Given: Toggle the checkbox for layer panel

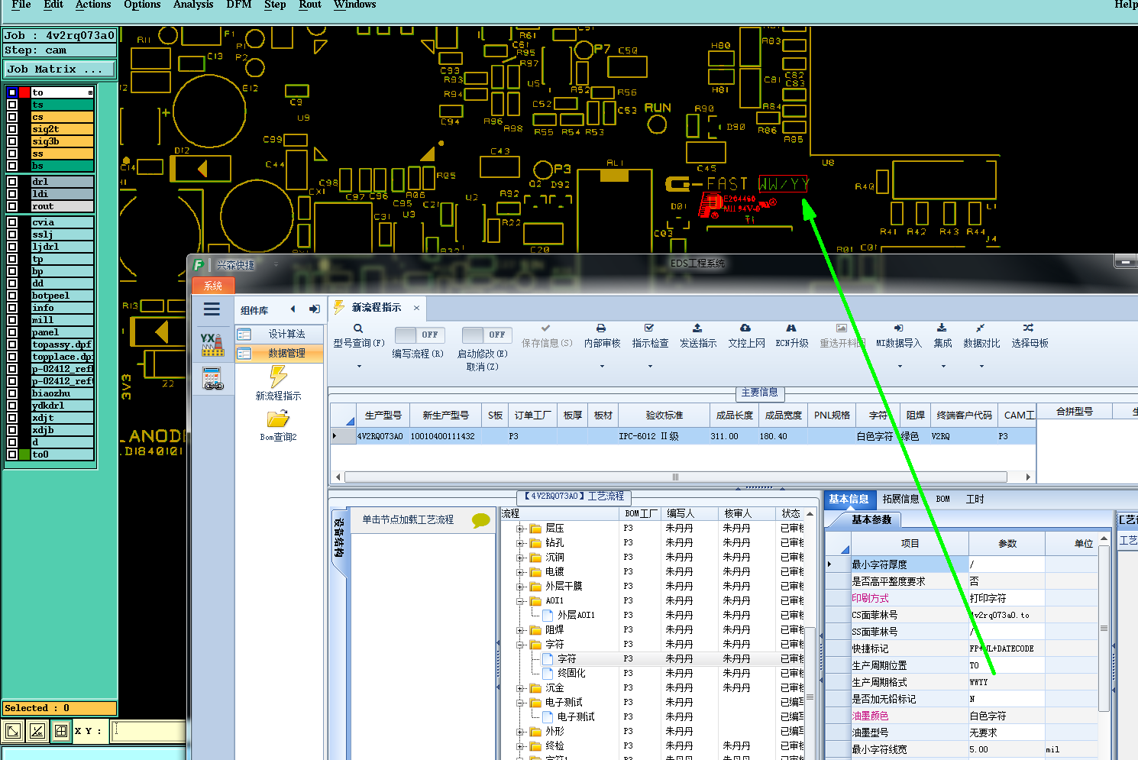Looking at the screenshot, I should tap(12, 332).
